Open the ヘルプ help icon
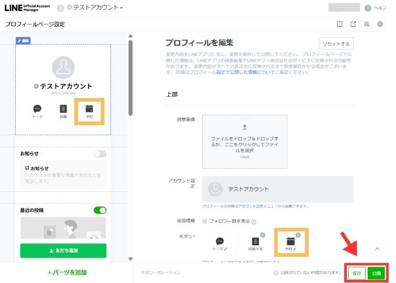 (368, 8)
